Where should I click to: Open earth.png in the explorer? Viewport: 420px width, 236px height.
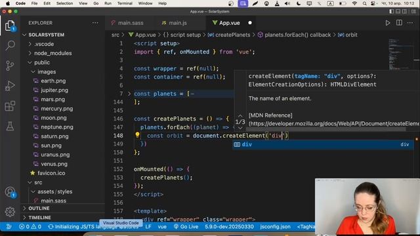click(53, 81)
